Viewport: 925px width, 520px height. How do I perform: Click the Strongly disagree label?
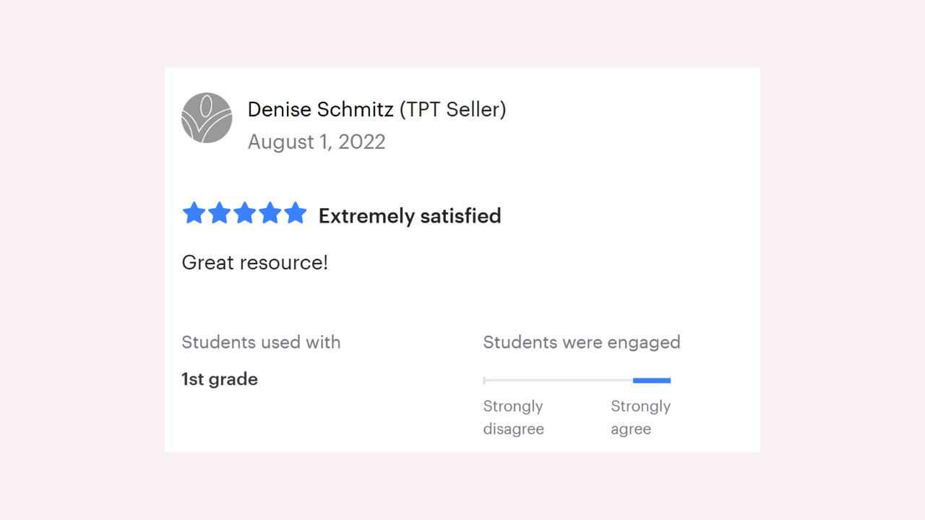[513, 417]
